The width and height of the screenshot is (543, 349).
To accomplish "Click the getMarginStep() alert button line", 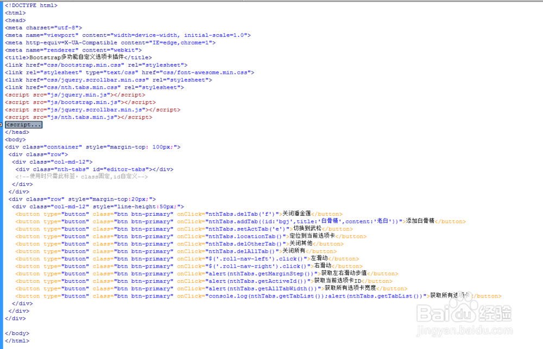I will point(207,273).
